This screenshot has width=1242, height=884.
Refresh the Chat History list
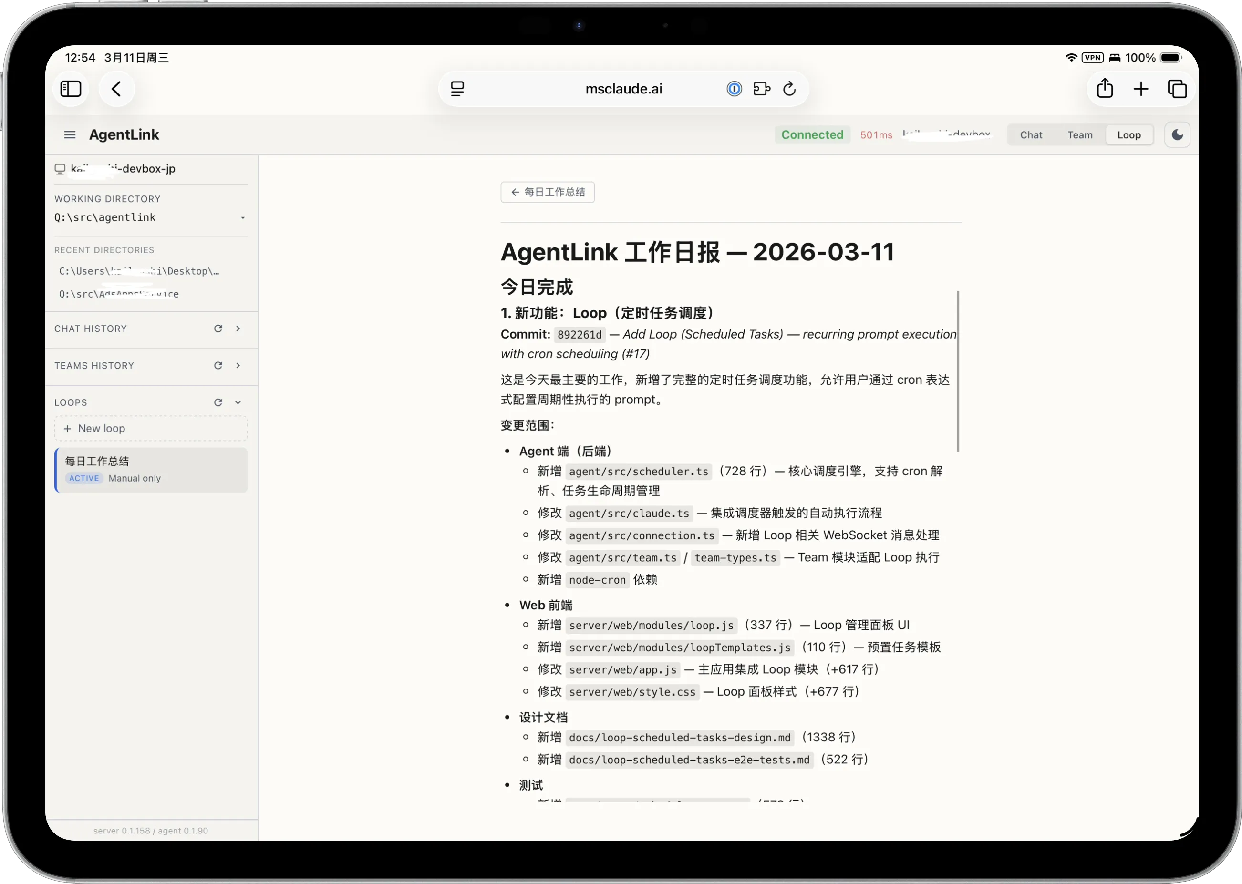pyautogui.click(x=218, y=328)
